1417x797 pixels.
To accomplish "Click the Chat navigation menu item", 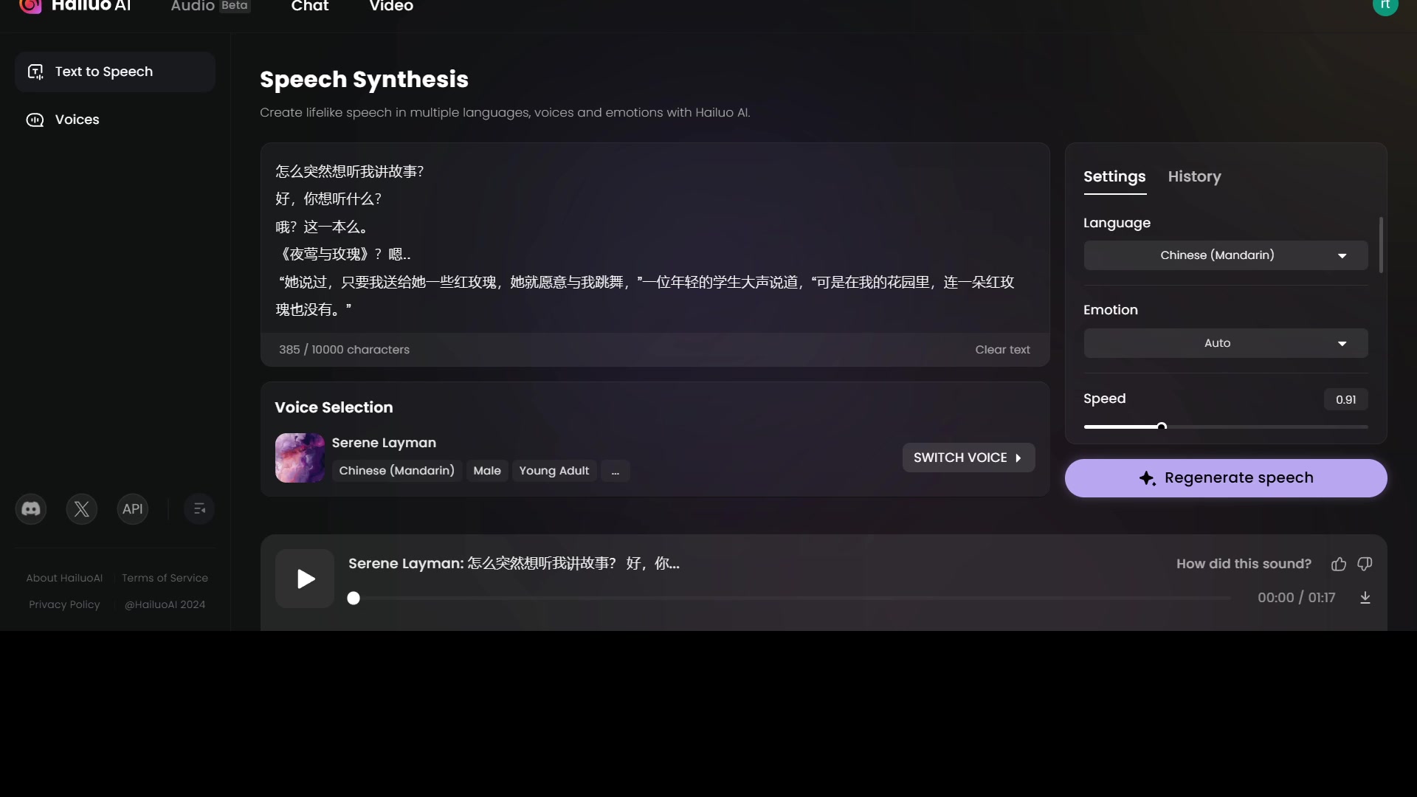I will pos(309,7).
